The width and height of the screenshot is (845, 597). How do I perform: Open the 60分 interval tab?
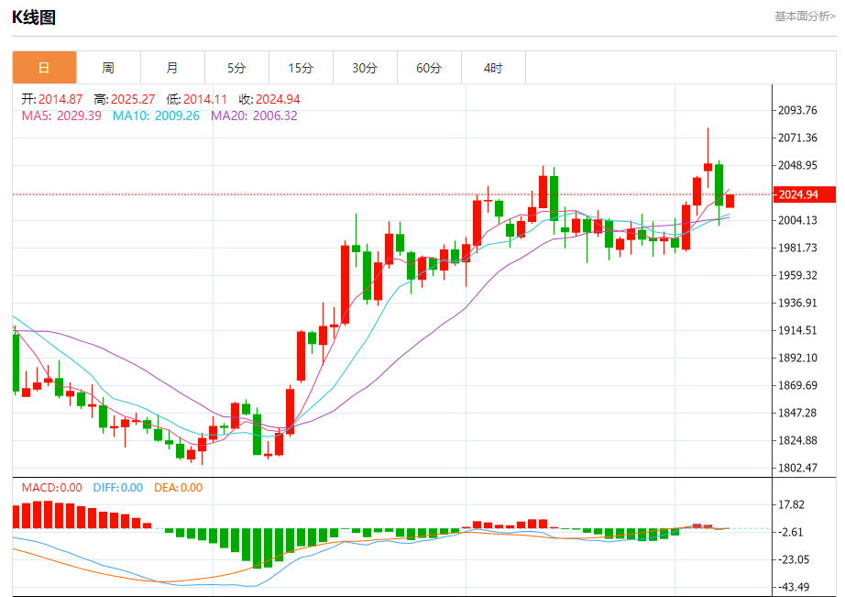pos(429,68)
